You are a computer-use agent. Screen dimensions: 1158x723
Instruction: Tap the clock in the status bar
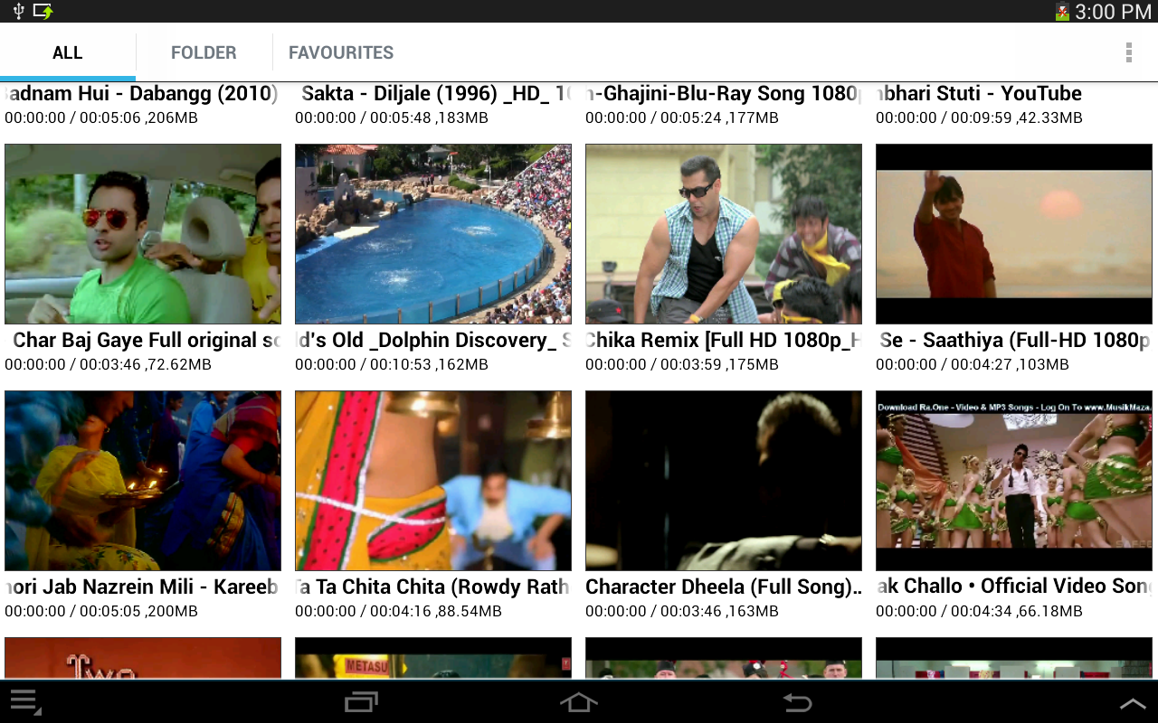coord(1112,12)
